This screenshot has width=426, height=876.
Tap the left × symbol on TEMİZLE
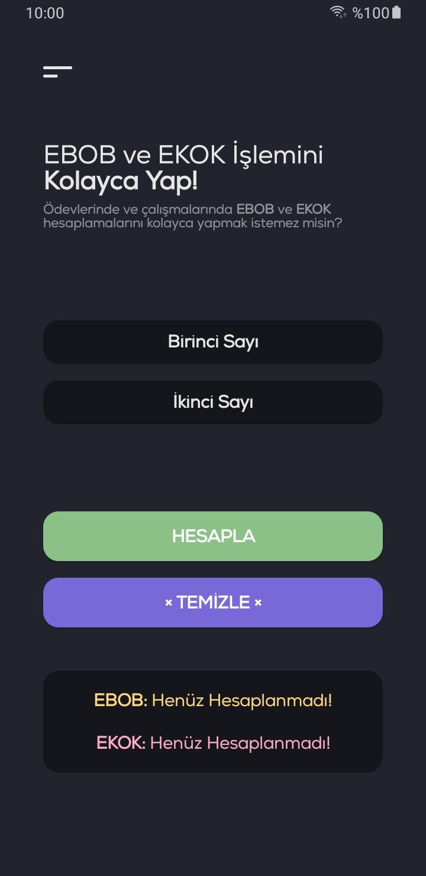[169, 603]
